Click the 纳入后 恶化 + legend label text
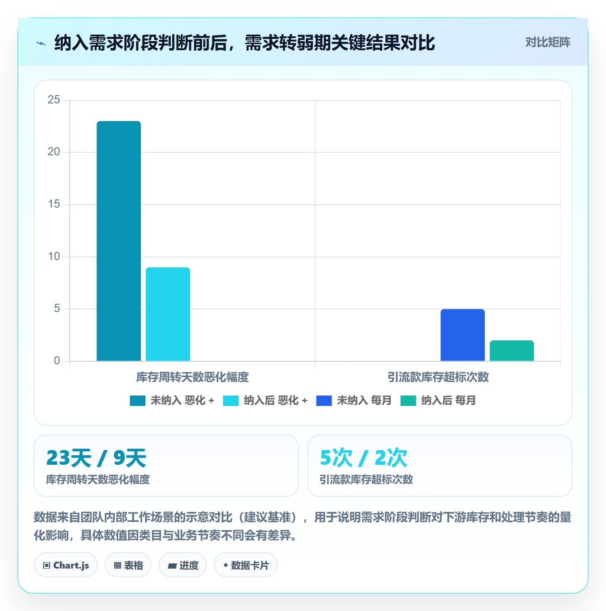The image size is (606, 611). [x=276, y=401]
